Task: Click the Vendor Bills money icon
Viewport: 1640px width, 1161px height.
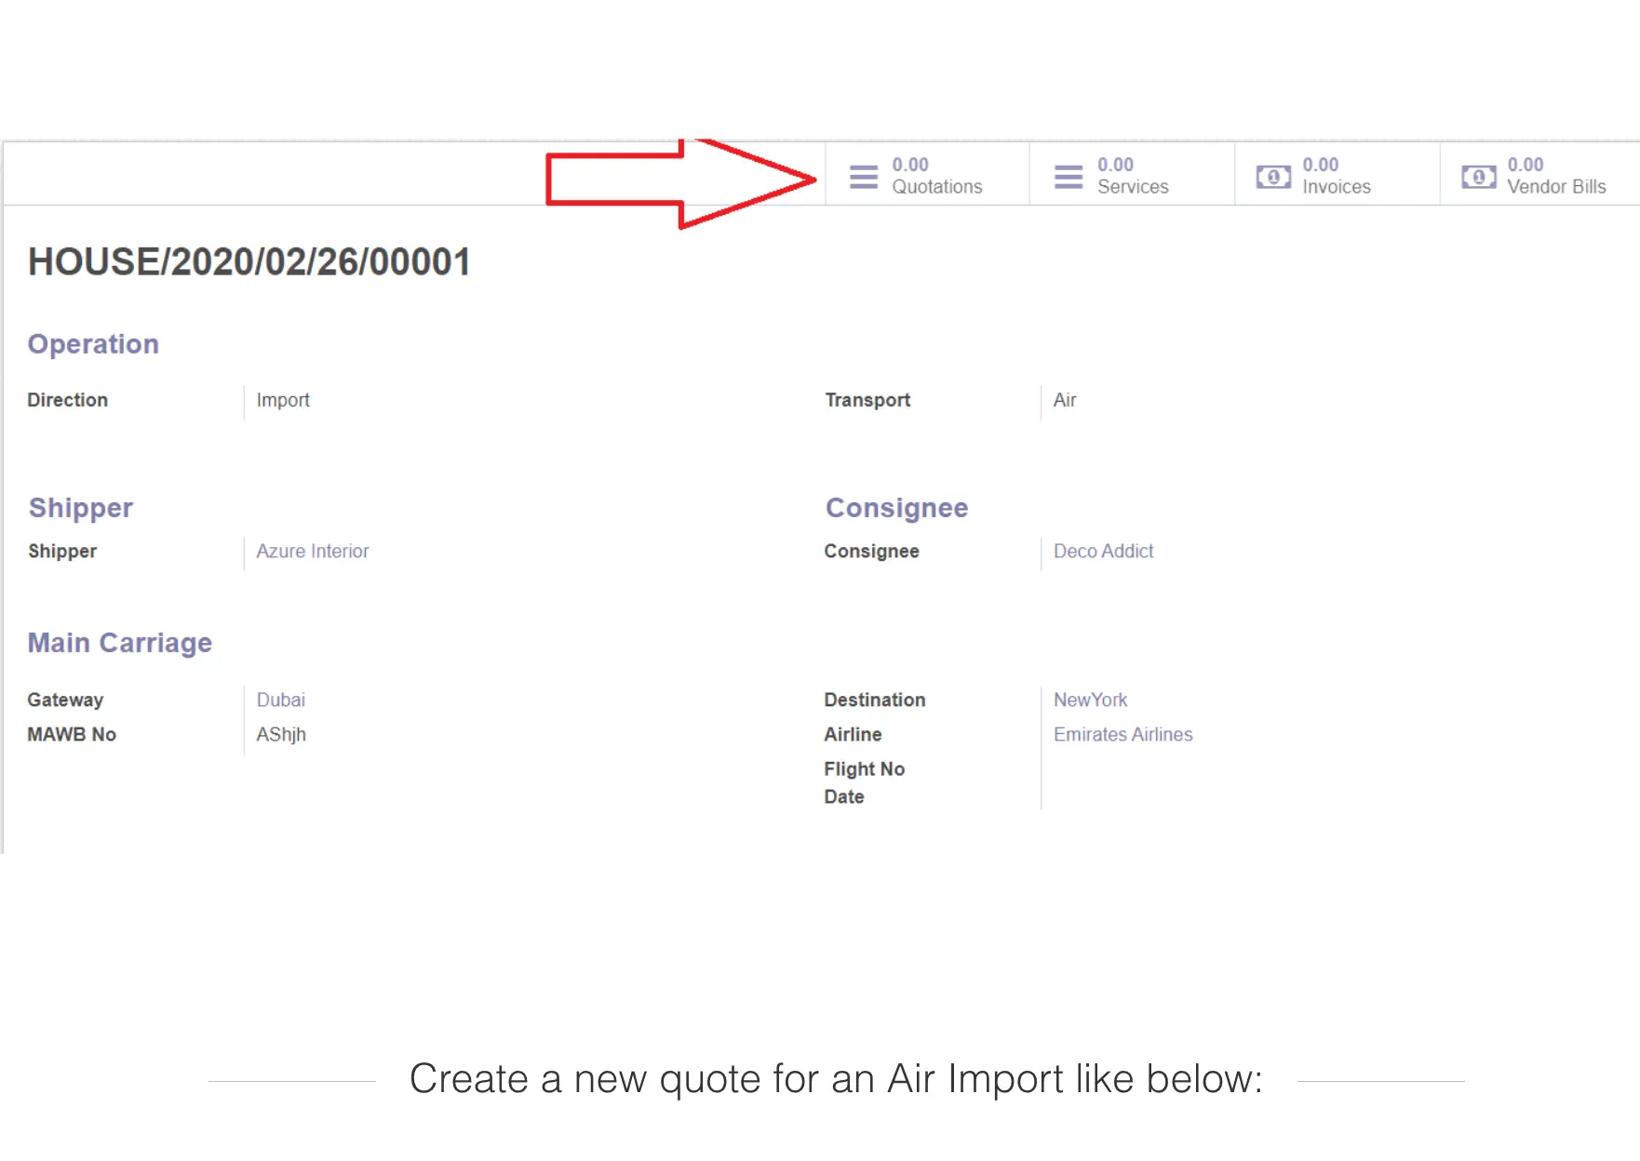Action: [1478, 177]
